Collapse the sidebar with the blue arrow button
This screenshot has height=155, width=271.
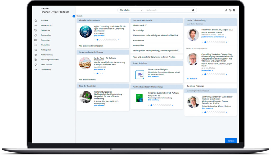click(x=74, y=16)
